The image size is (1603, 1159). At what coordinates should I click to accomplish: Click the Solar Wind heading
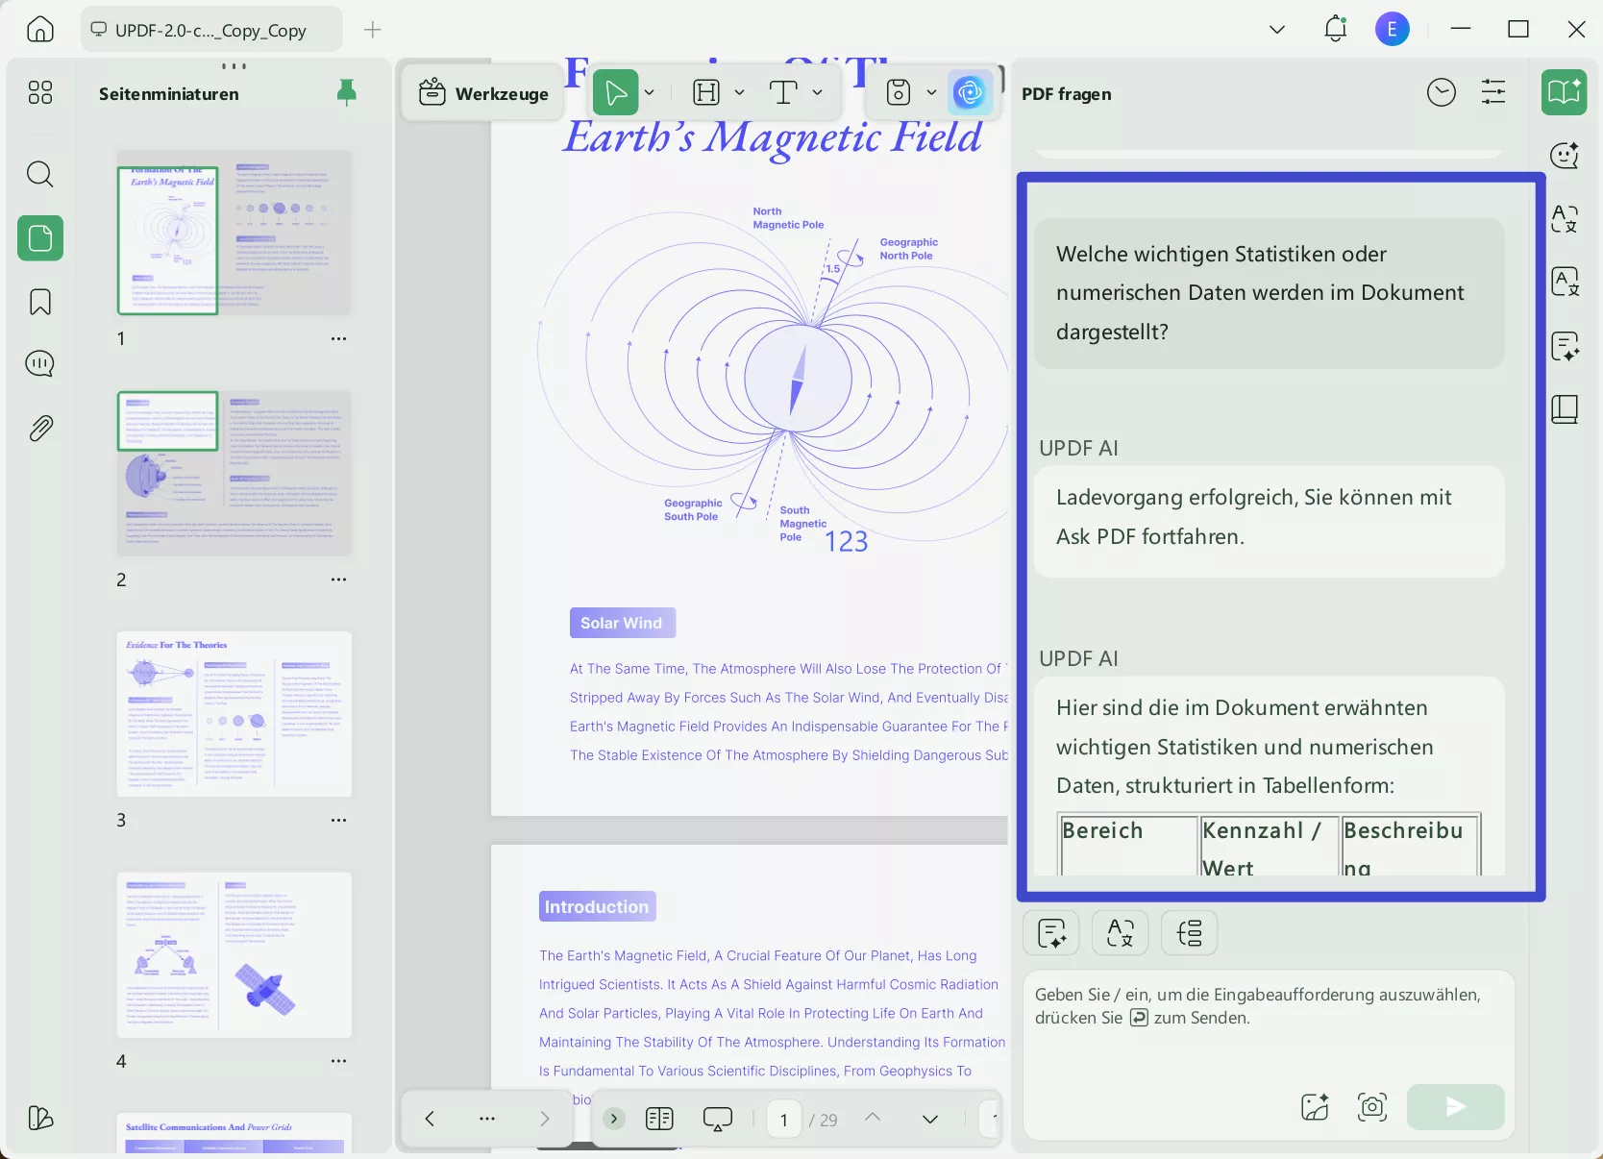[623, 623]
